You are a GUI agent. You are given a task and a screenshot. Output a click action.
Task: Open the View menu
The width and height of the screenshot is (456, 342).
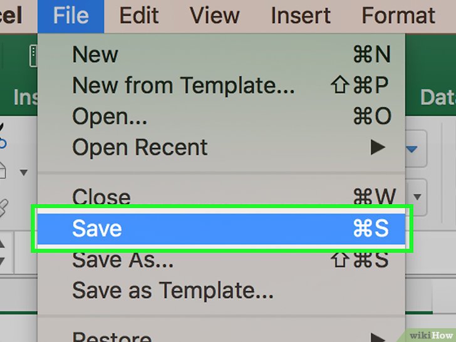click(215, 16)
